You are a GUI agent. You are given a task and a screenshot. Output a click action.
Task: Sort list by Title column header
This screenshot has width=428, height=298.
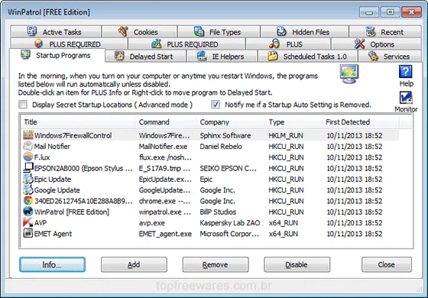click(x=78, y=122)
